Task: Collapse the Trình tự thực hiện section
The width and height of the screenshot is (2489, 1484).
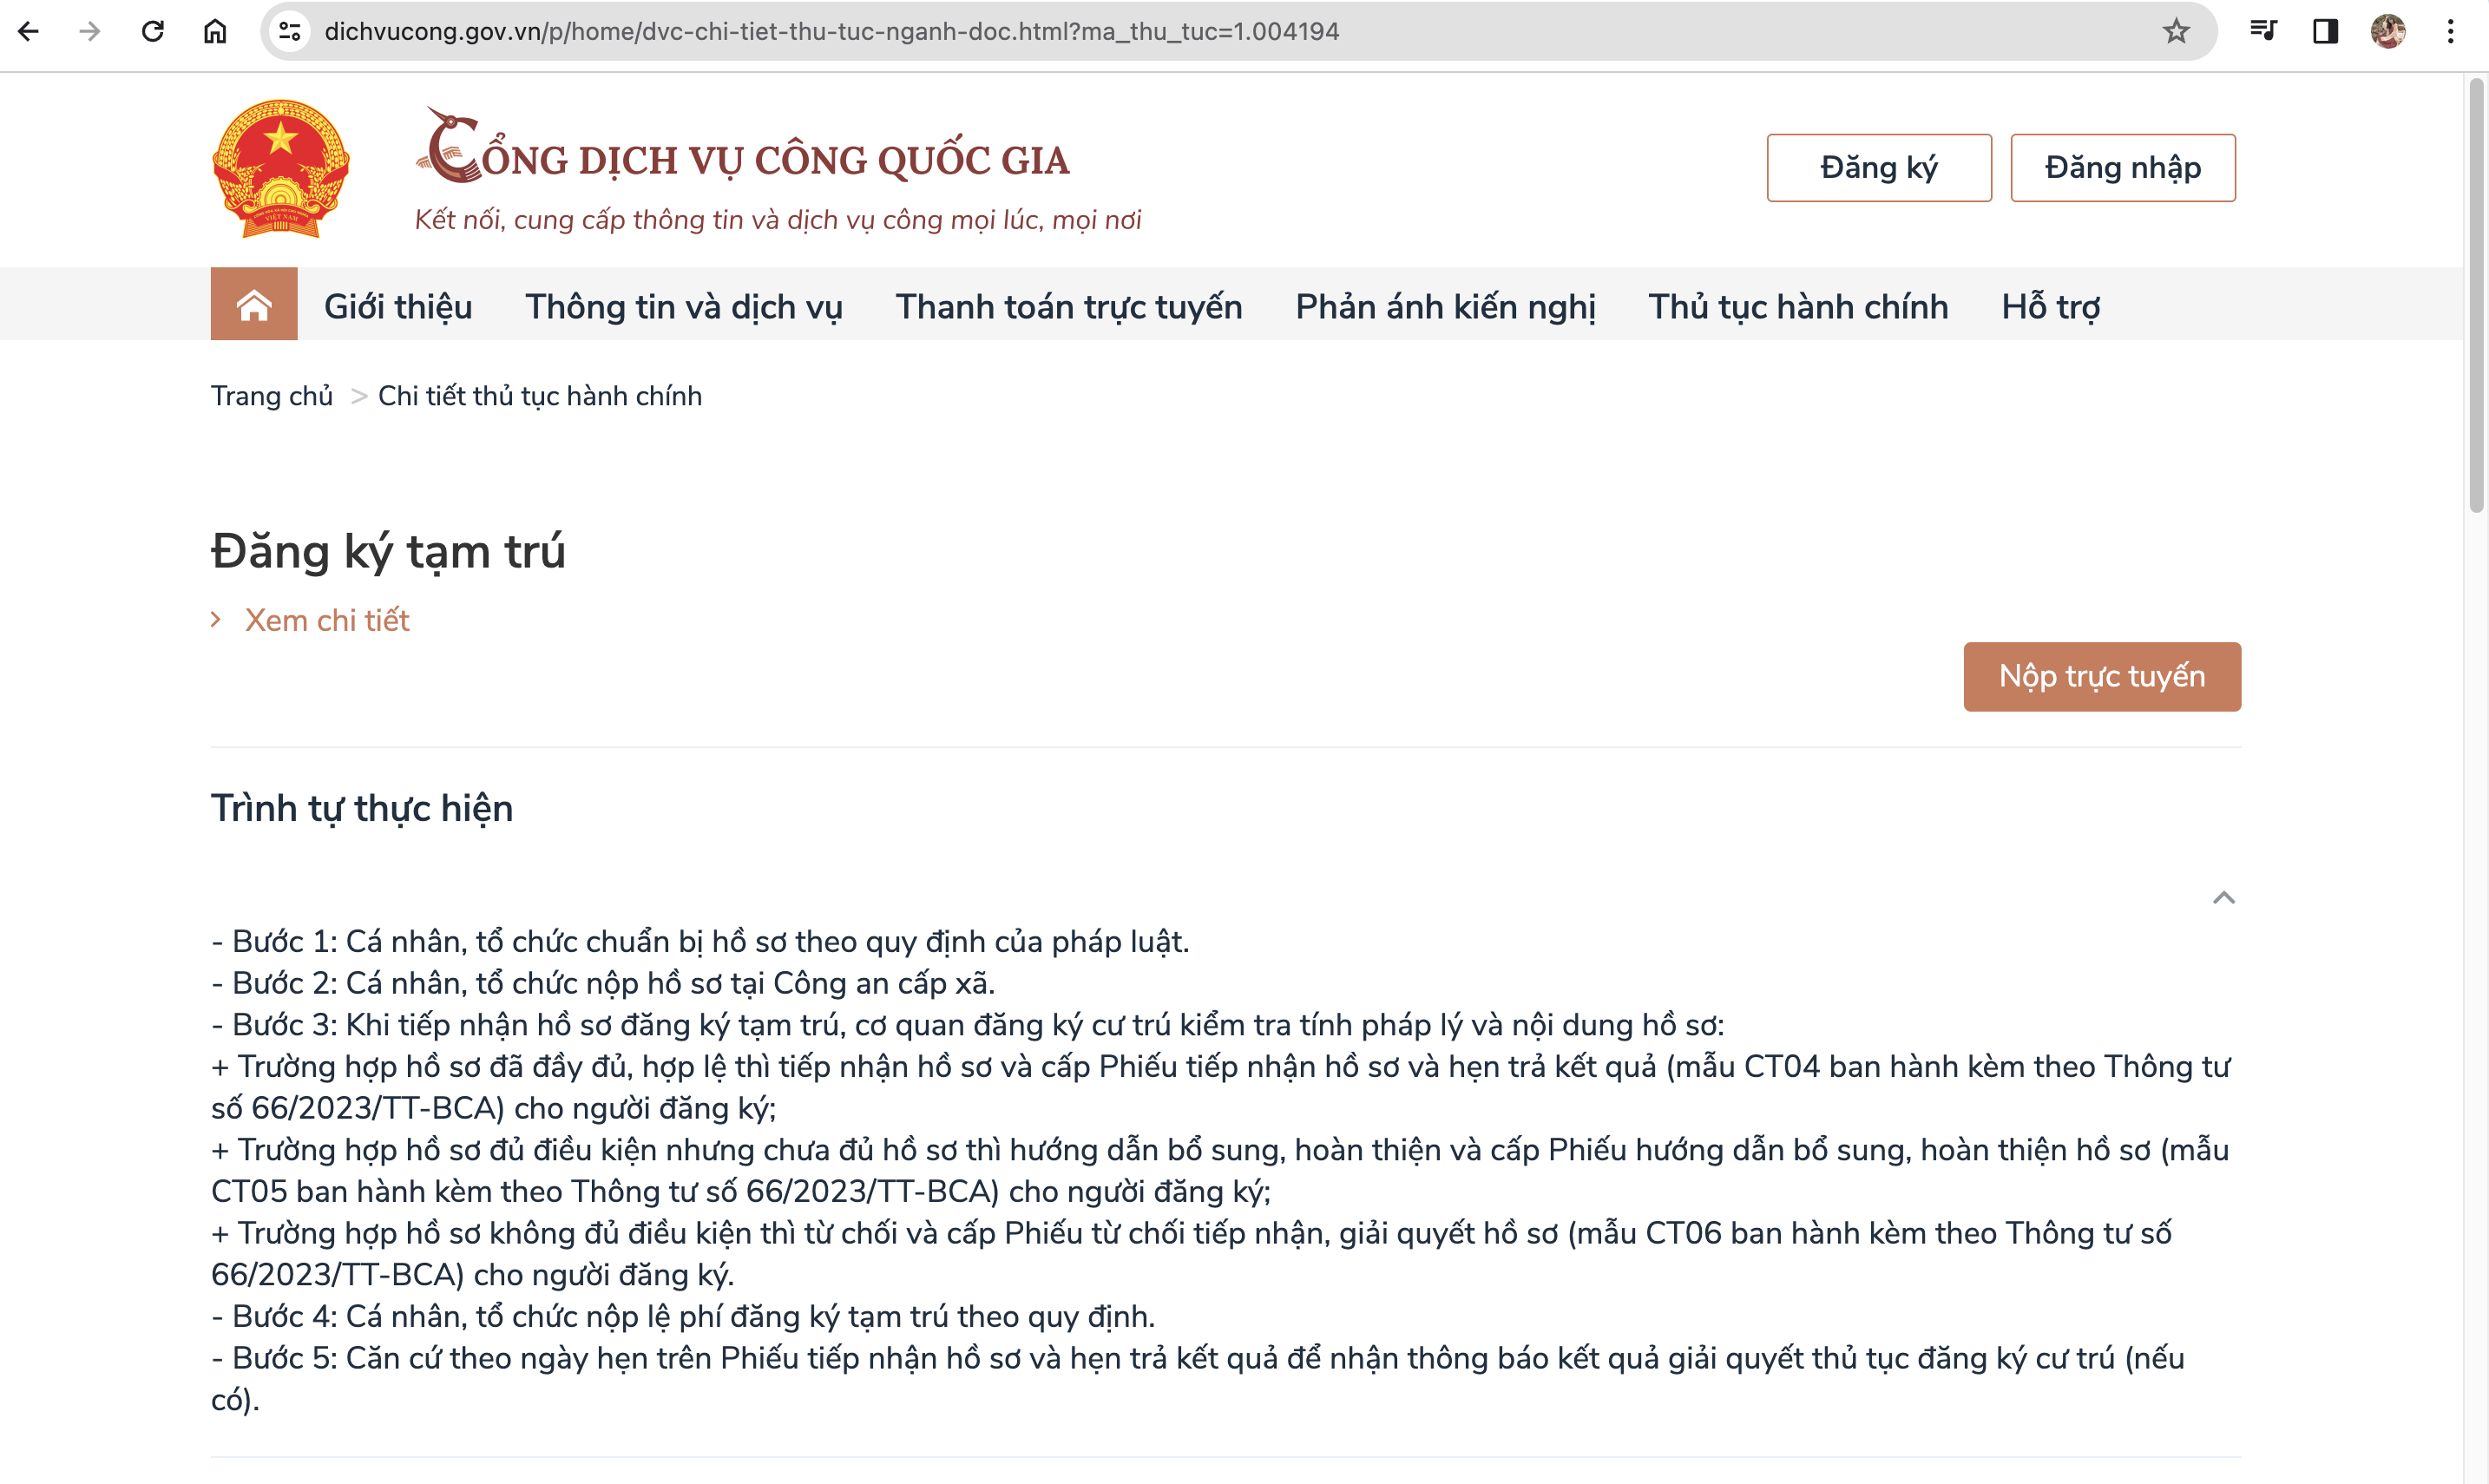Action: pos(2223,897)
